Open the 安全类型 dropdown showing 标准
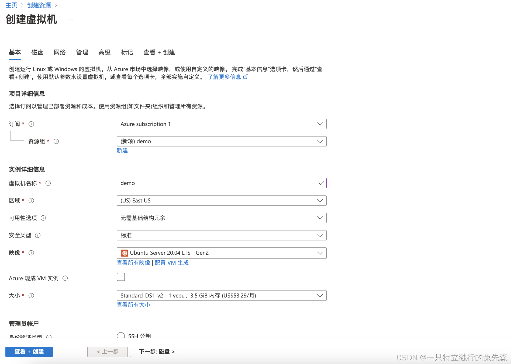The width and height of the screenshot is (511, 364). pos(222,235)
